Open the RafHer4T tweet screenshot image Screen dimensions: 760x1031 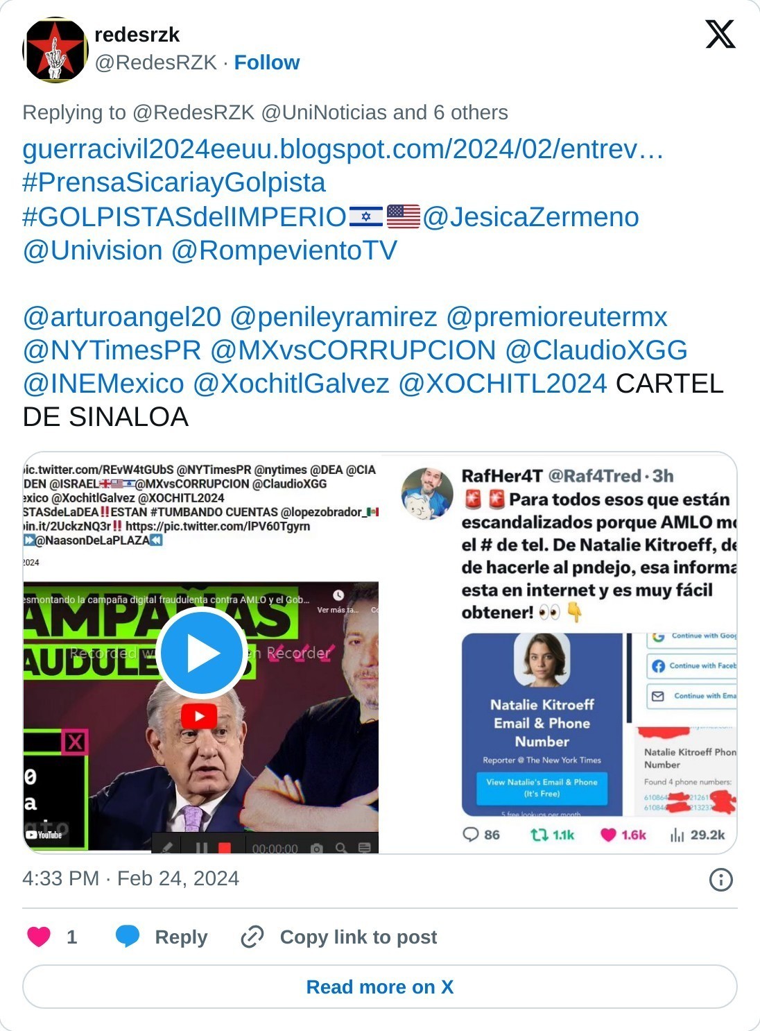(x=559, y=653)
